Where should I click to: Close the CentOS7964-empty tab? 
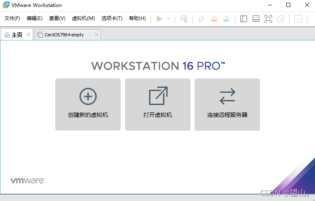coord(96,35)
